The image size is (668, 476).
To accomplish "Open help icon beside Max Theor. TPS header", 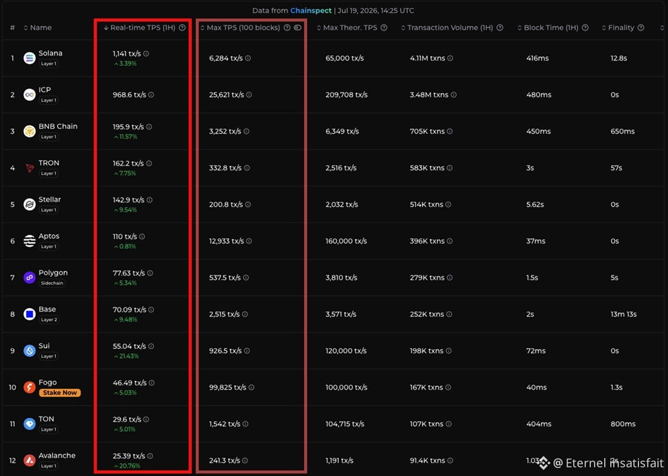I will 384,28.
